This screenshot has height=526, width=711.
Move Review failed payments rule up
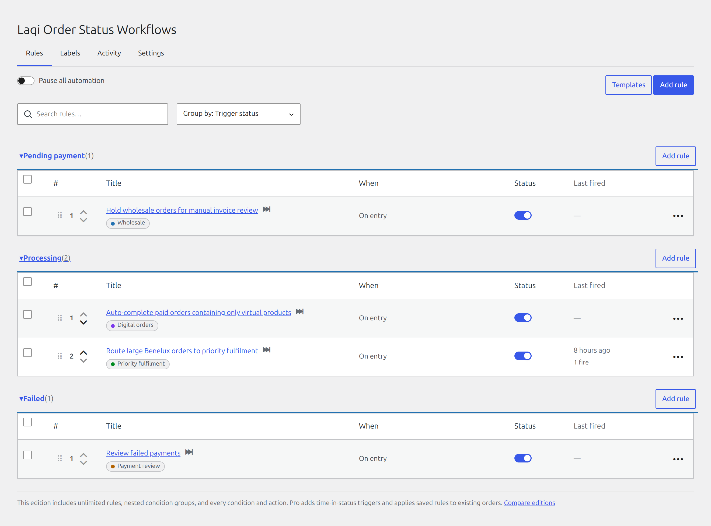coord(83,455)
